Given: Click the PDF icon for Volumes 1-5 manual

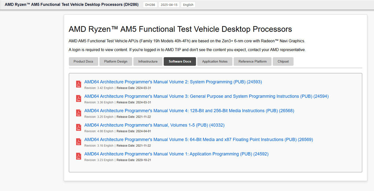Looking at the screenshot, I should [78, 128].
